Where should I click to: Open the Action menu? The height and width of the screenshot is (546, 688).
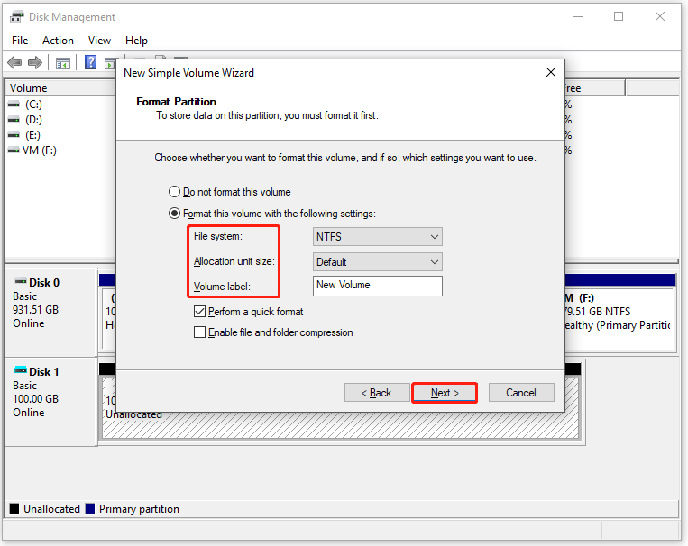pyautogui.click(x=58, y=41)
